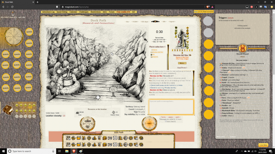
Task: Click the Shop reset available banner
Action: coord(204,12)
